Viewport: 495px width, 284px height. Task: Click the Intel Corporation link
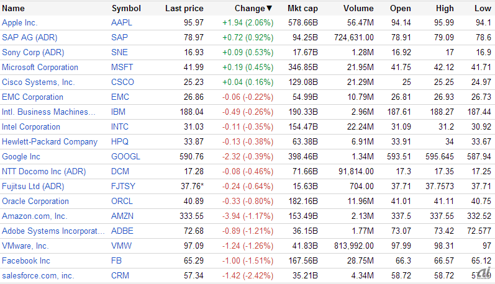(x=31, y=127)
